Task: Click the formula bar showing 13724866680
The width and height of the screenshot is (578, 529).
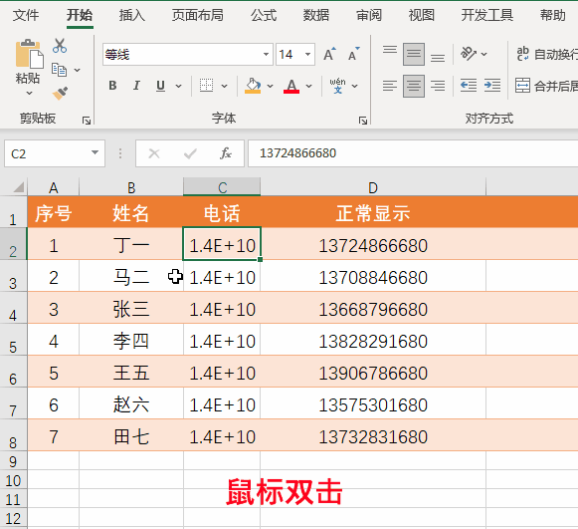Action: (413, 153)
